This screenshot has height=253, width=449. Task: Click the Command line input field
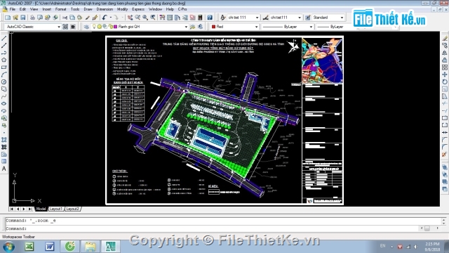(223, 228)
